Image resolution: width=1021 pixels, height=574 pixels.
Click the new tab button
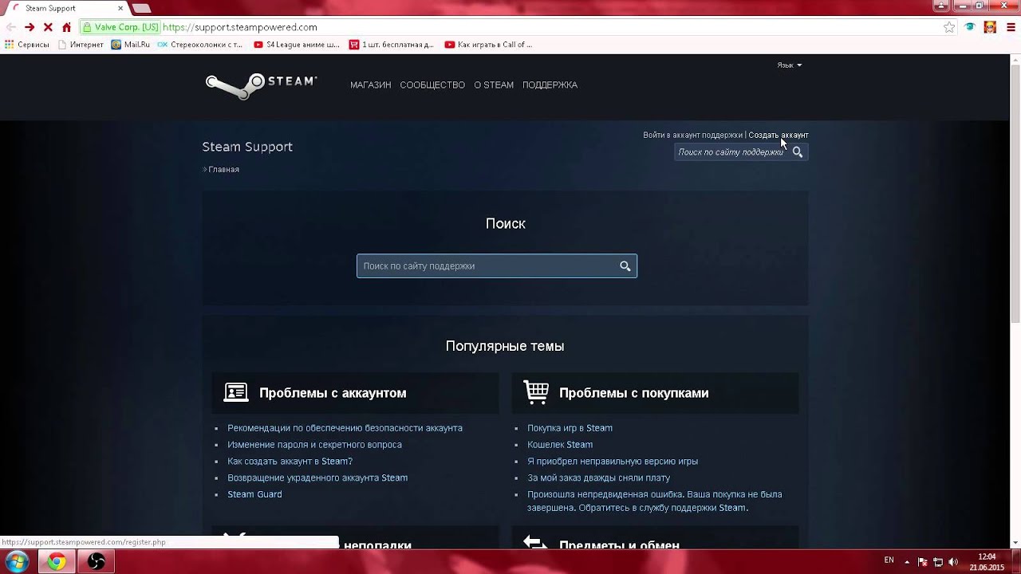pos(142,9)
